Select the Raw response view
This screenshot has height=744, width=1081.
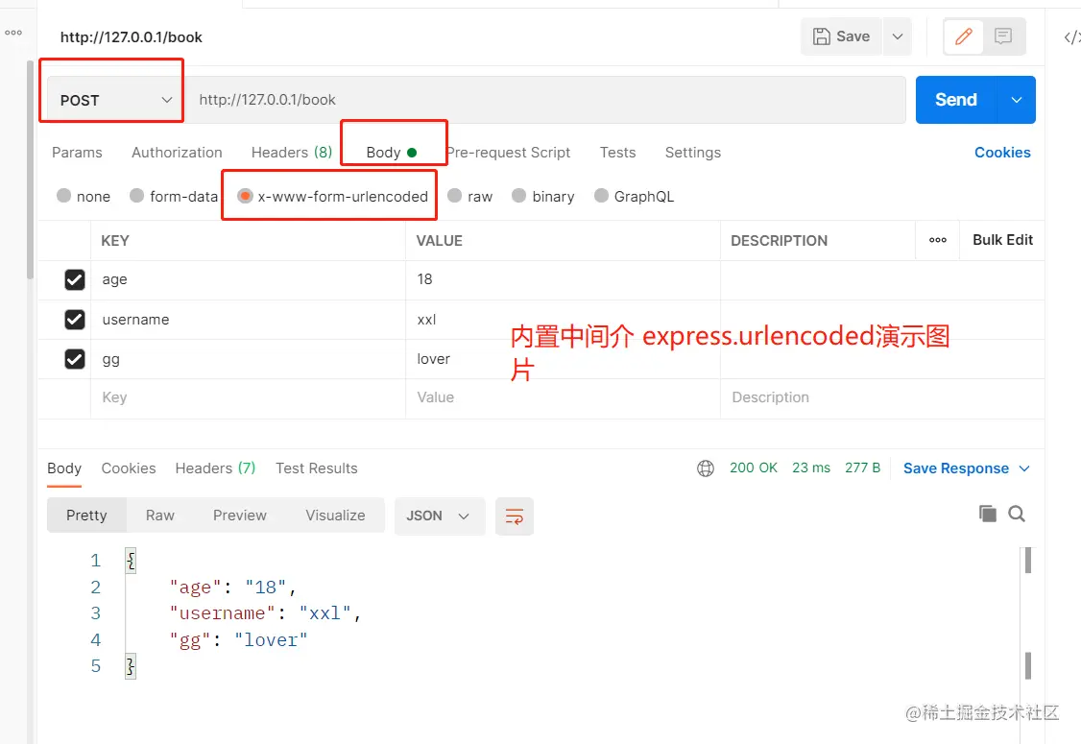coord(160,516)
